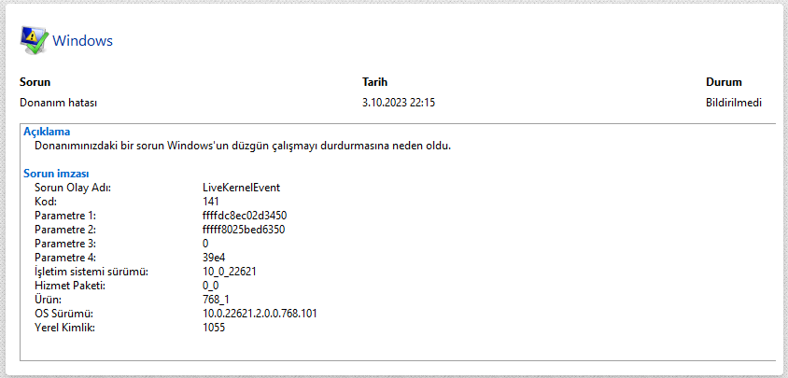Click the Açıklama section heading
Screen dimensions: 788x378
47,132
